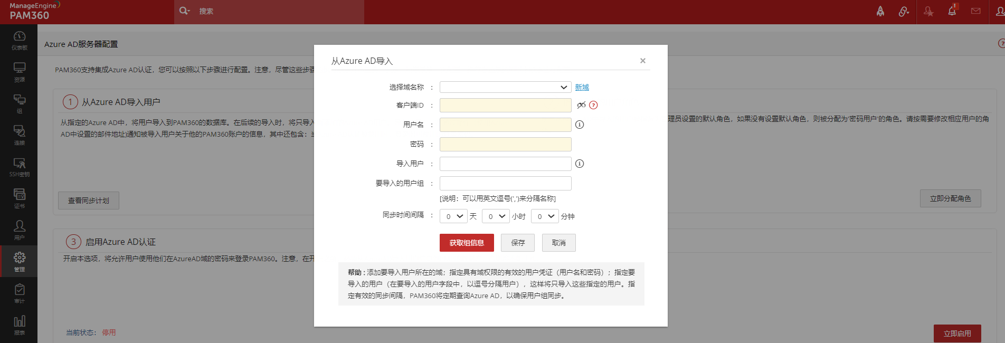Click the 立即分配角色 button
1005x343 pixels.
click(x=951, y=198)
